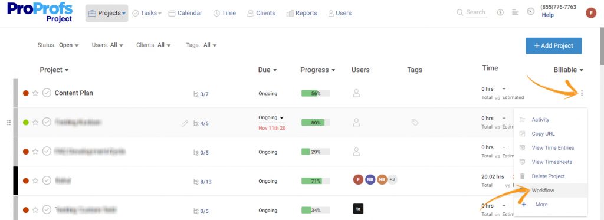Open the Users tab
This screenshot has width=604, height=220.
point(340,13)
